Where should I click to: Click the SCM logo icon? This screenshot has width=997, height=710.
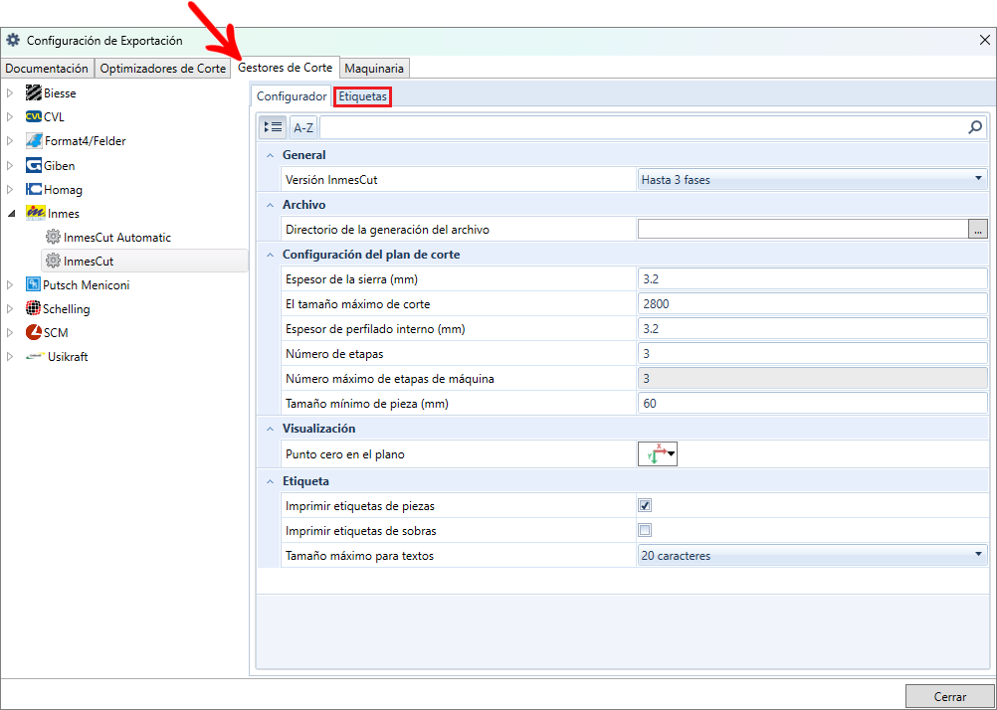34,332
